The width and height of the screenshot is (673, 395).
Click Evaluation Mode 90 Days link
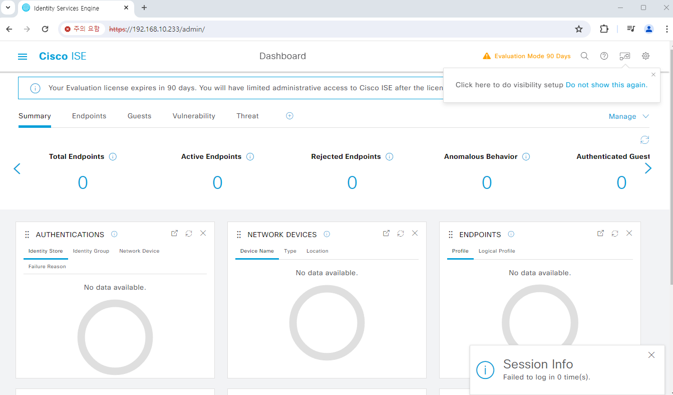[x=533, y=56]
